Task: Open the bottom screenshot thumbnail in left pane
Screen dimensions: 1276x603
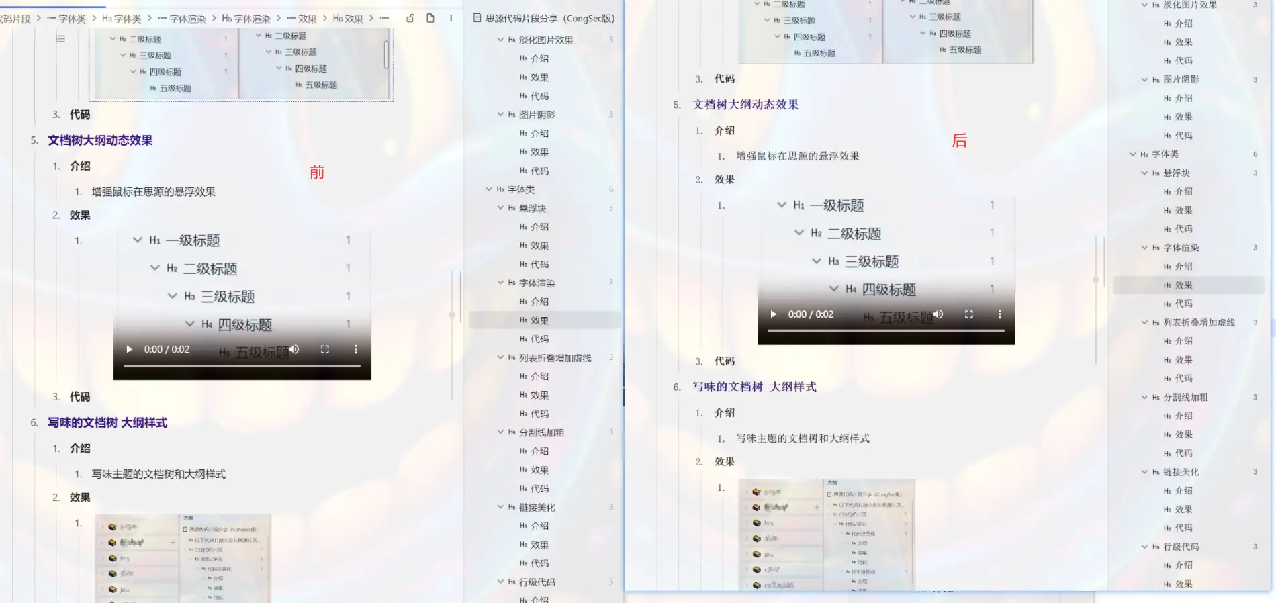Action: (x=183, y=559)
